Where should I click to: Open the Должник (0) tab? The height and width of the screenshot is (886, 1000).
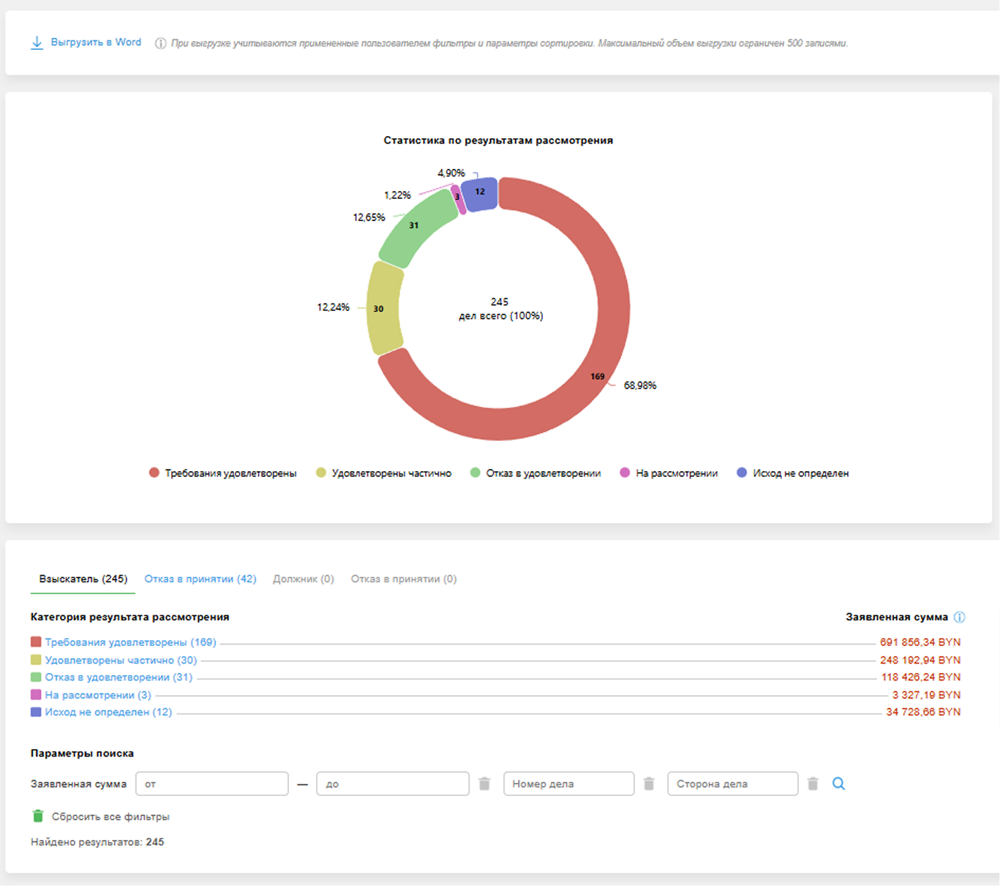(303, 579)
